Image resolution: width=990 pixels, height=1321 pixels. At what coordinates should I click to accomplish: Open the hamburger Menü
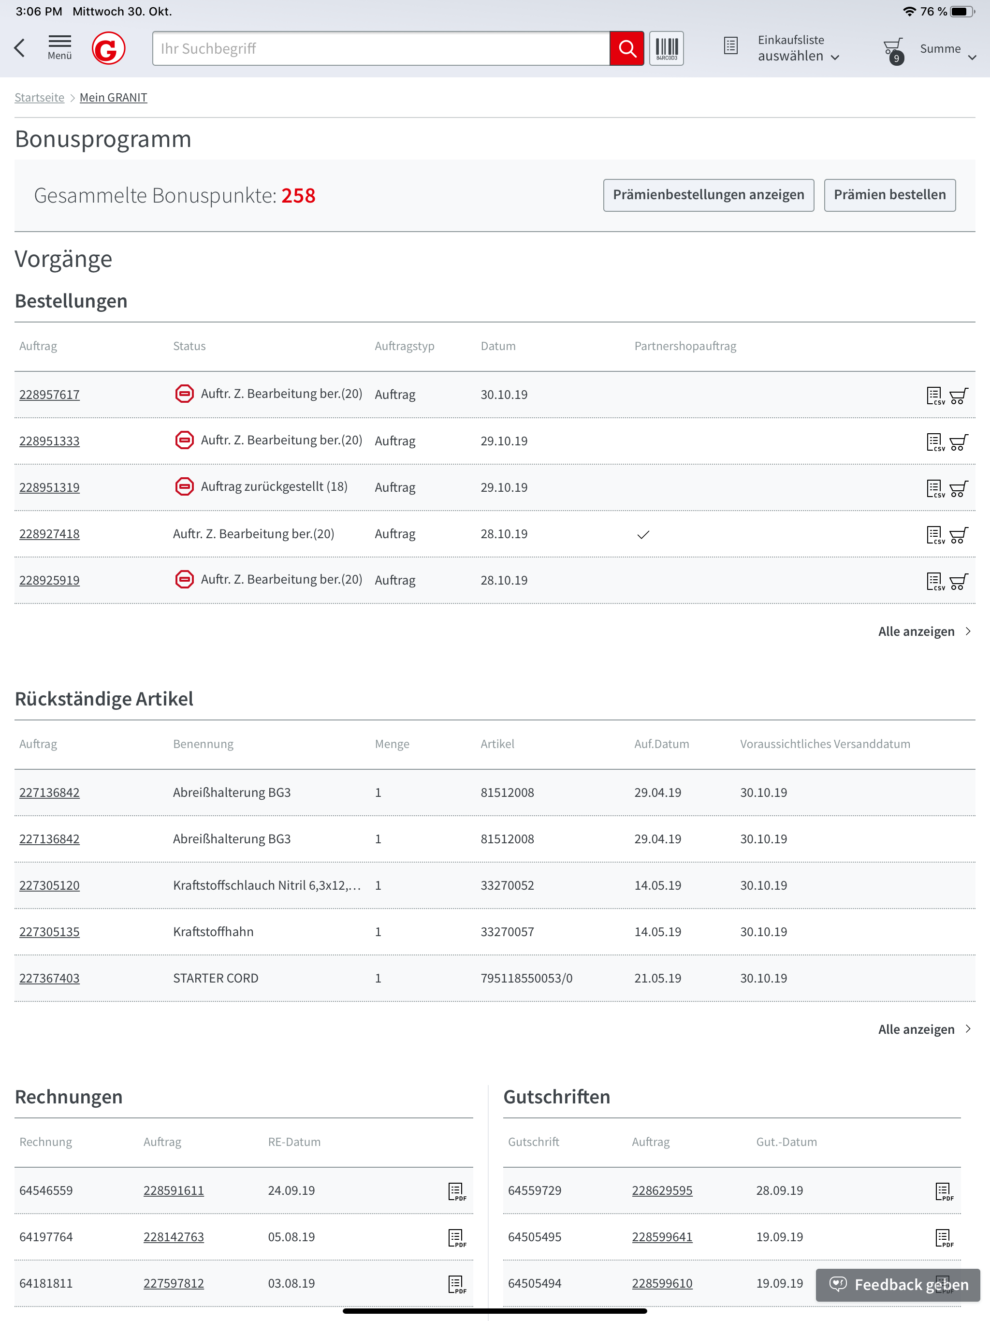(60, 48)
